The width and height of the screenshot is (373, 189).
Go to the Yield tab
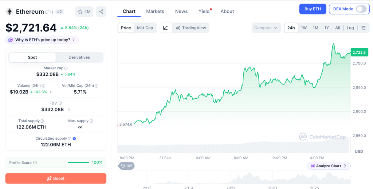tap(204, 11)
